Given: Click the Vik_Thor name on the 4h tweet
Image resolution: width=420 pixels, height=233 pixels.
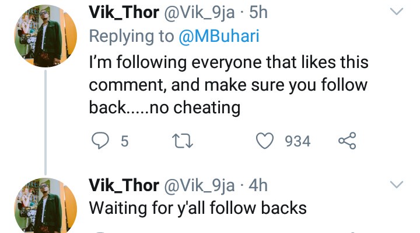Looking at the screenshot, I should (x=123, y=185).
